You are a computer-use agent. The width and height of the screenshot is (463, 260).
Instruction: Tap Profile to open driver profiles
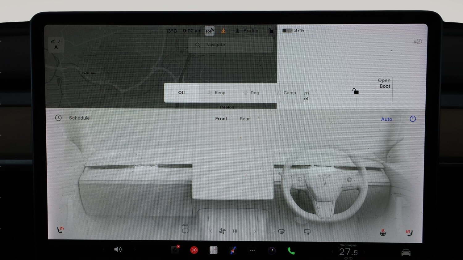point(247,31)
